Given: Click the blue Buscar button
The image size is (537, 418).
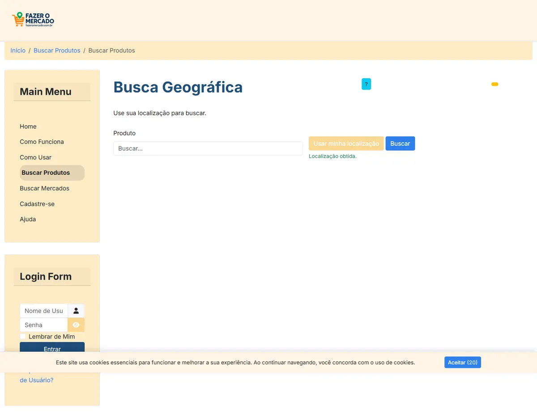Looking at the screenshot, I should coord(400,144).
